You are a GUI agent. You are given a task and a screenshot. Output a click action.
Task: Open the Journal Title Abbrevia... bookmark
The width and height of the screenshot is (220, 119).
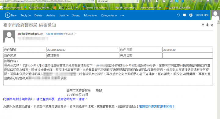coord(95,8)
